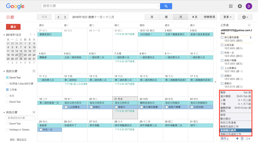Open the Google apps grid
The height and width of the screenshot is (142, 258).
click(231, 6)
